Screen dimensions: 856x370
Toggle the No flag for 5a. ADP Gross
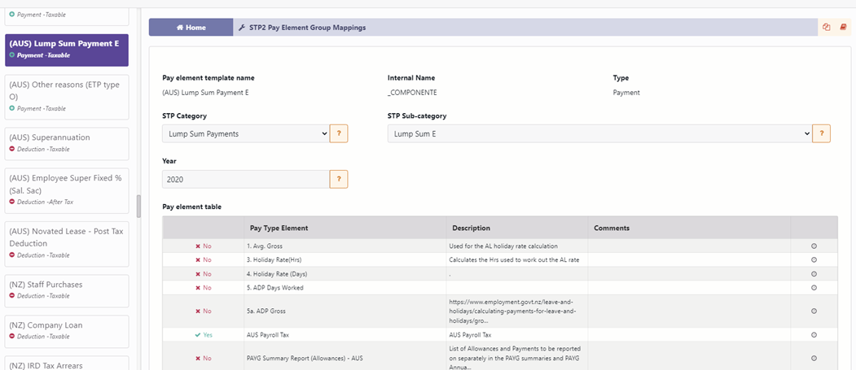pos(203,311)
